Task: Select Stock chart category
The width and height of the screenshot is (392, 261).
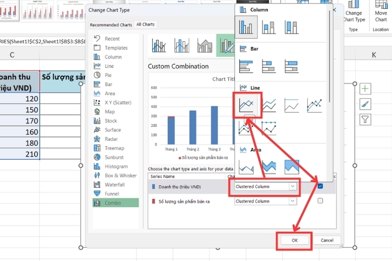Action: [116, 121]
